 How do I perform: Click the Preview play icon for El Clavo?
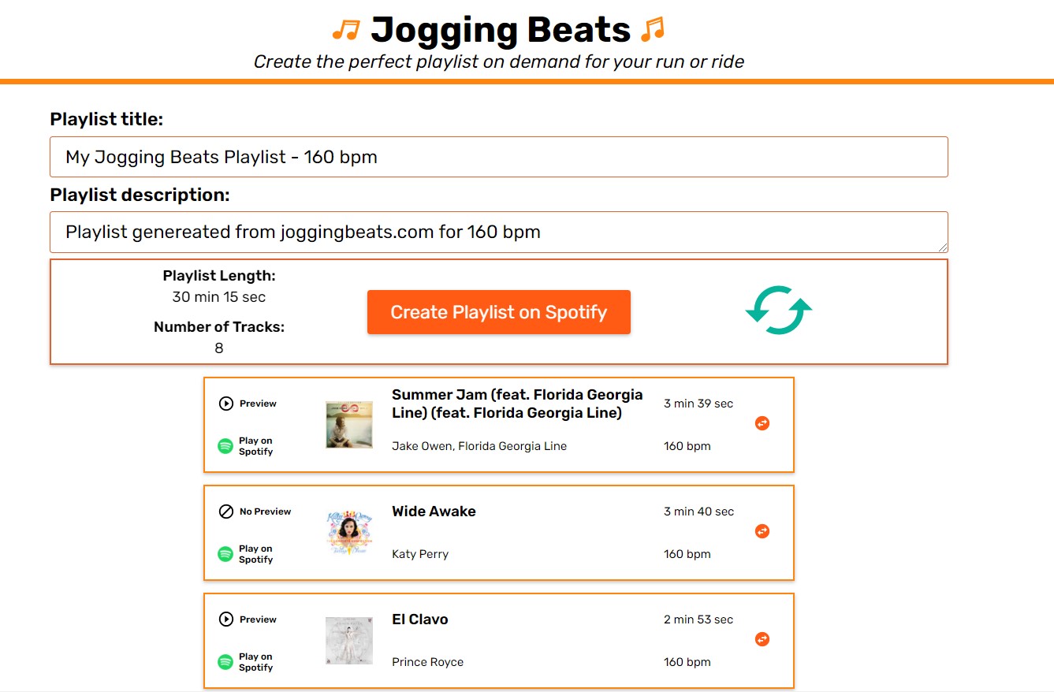pyautogui.click(x=225, y=619)
